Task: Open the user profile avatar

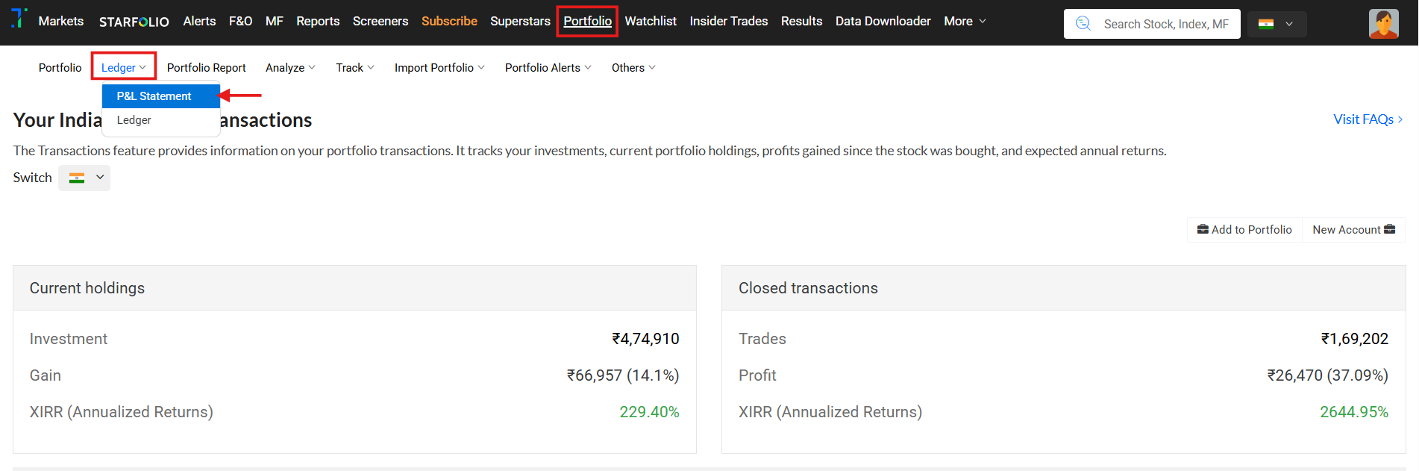Action: click(x=1383, y=24)
